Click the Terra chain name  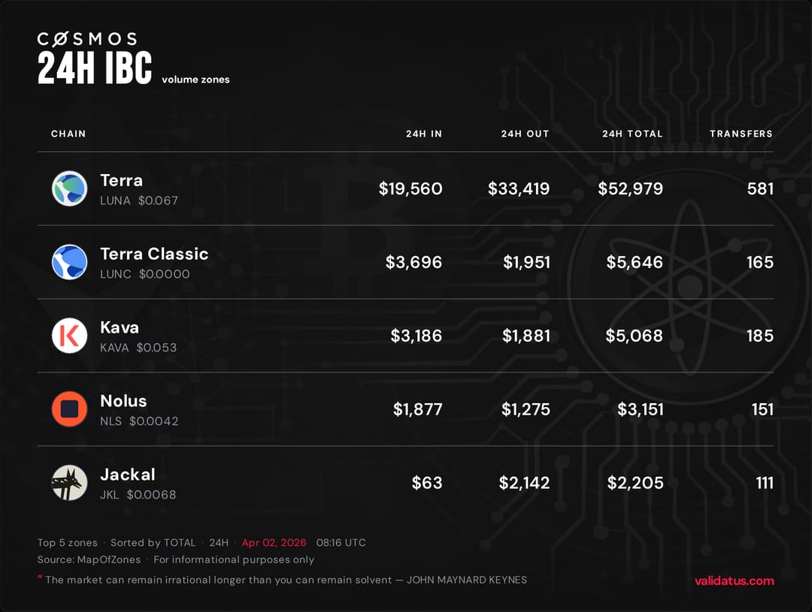pos(121,180)
